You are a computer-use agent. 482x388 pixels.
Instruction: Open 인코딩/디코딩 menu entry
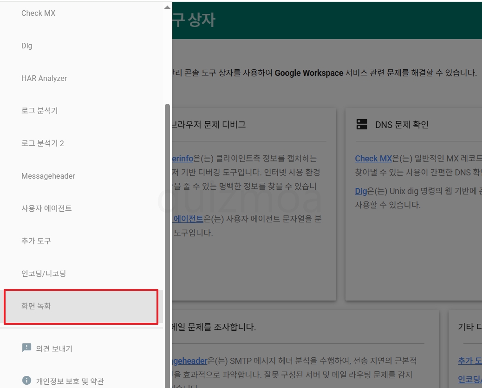tap(81, 274)
